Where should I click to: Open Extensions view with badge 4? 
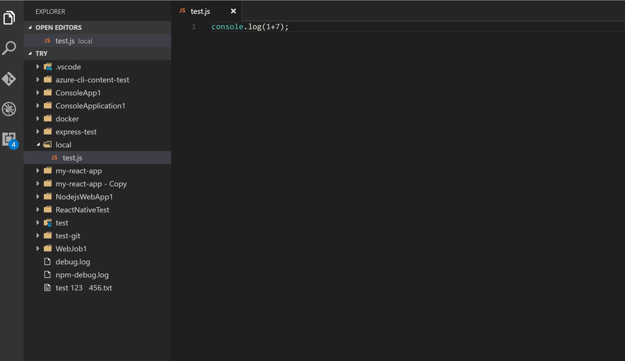point(9,139)
